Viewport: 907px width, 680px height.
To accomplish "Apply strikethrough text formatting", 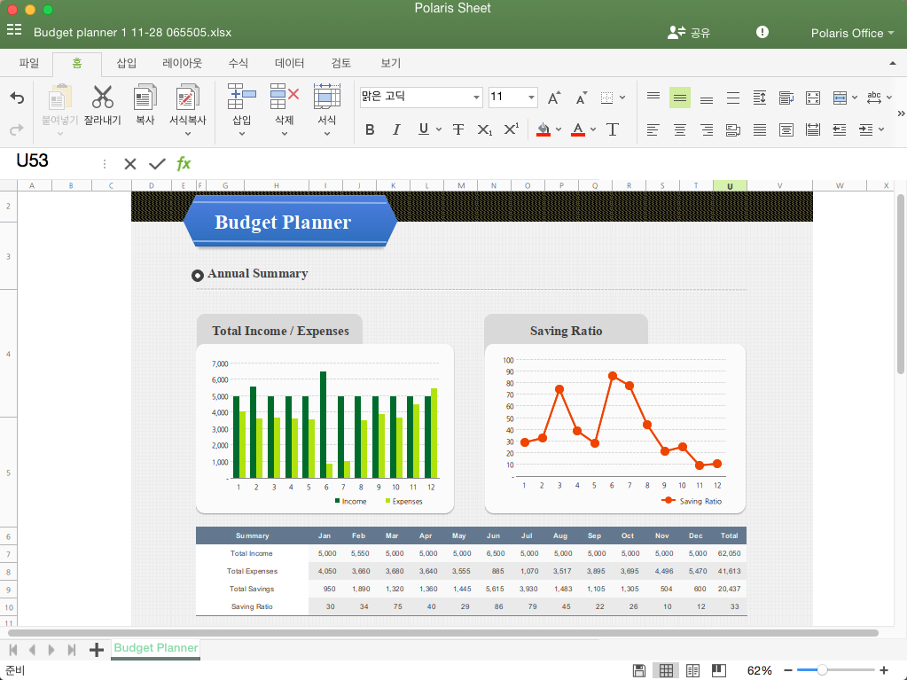I will (x=458, y=129).
